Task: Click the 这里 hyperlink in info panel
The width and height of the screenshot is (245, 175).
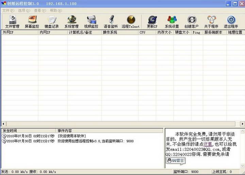Action: 208,144
